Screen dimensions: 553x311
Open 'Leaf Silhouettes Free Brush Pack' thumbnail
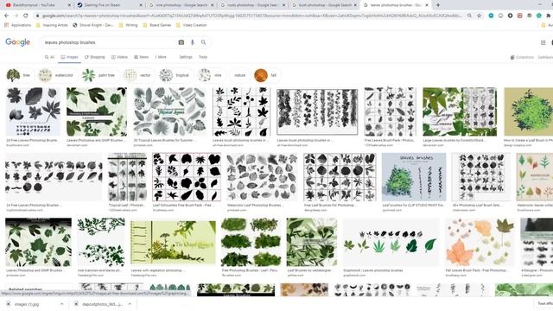[x=187, y=177]
